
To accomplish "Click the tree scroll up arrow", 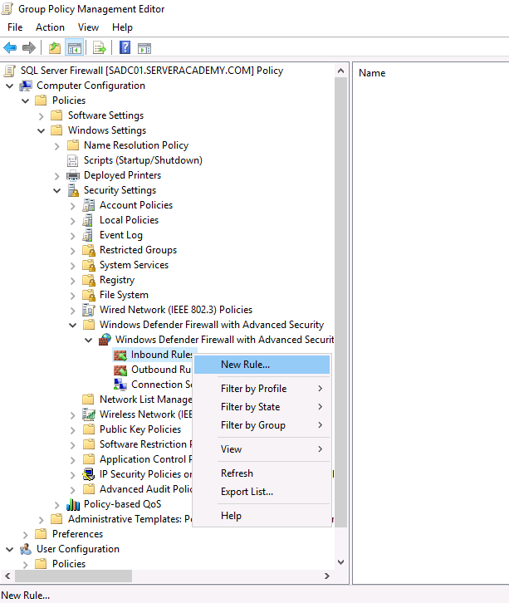I will [x=340, y=71].
